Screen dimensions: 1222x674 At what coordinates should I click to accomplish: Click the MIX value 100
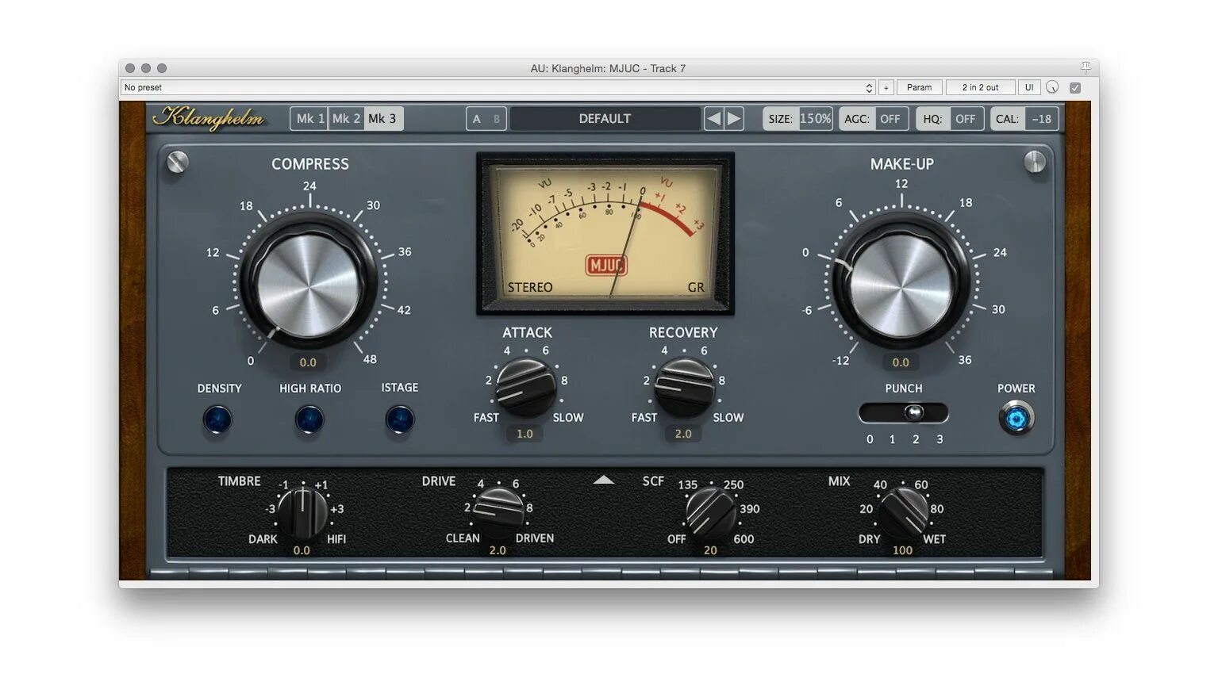coord(902,550)
